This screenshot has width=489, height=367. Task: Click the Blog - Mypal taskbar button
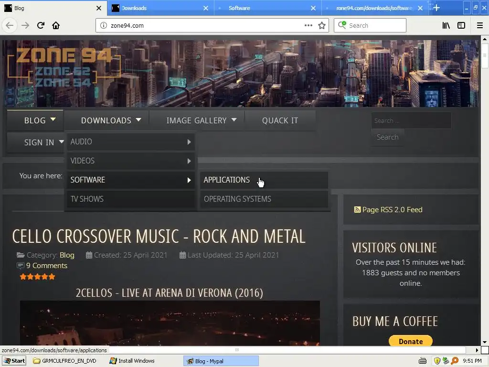(x=221, y=361)
